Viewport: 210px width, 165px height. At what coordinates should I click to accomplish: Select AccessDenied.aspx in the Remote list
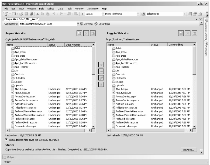coord(126,96)
